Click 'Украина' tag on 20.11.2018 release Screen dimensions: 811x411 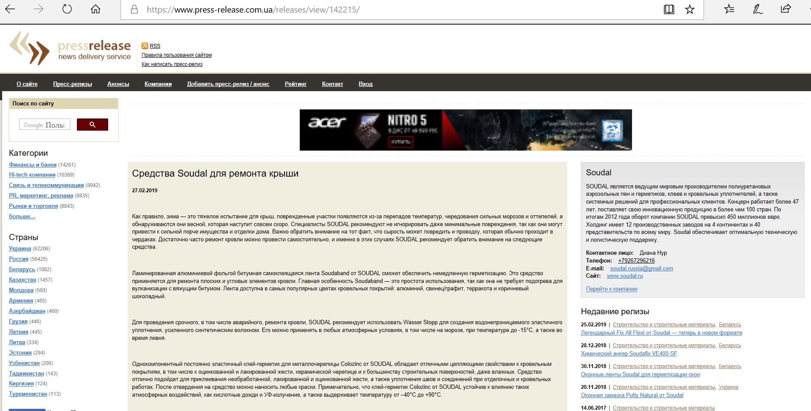[x=728, y=387]
